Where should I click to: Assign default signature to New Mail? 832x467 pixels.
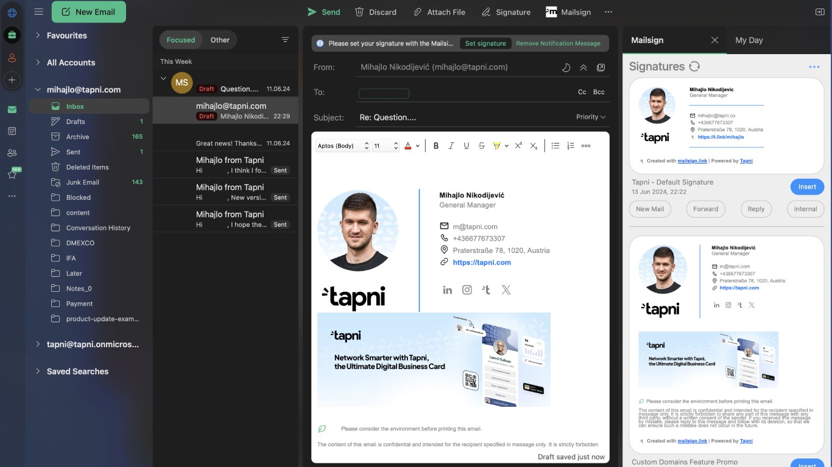pos(650,209)
